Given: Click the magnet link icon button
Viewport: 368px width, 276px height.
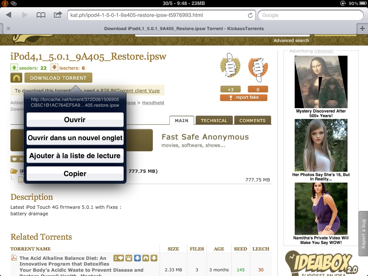Looking at the screenshot, I should click(x=16, y=78).
